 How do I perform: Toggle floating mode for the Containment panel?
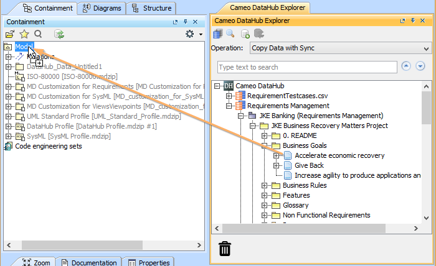tap(176, 22)
